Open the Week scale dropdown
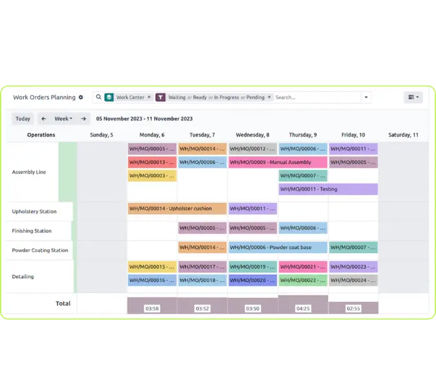 [x=64, y=118]
